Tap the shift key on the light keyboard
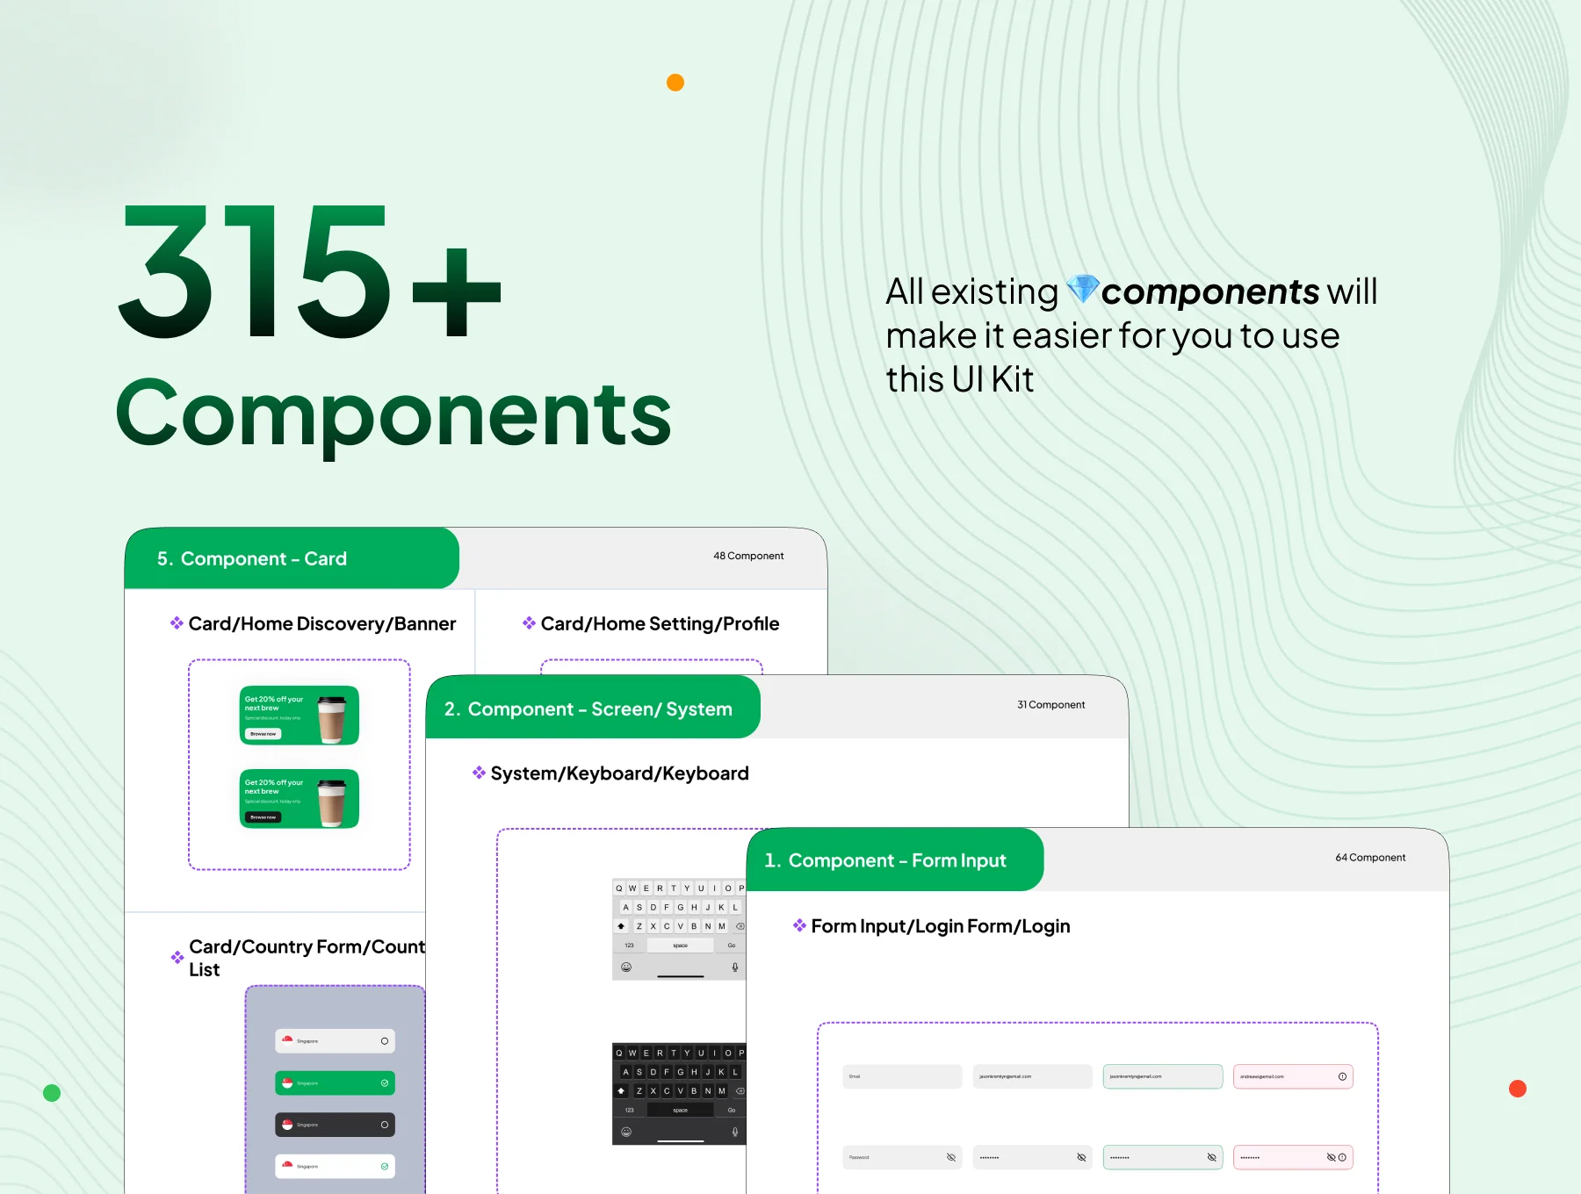This screenshot has height=1194, width=1581. coord(621,926)
